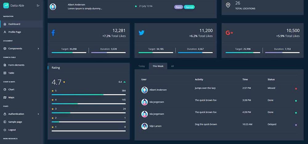Switch to the All tab
Screen dimensions: 308x144
tap(172, 66)
